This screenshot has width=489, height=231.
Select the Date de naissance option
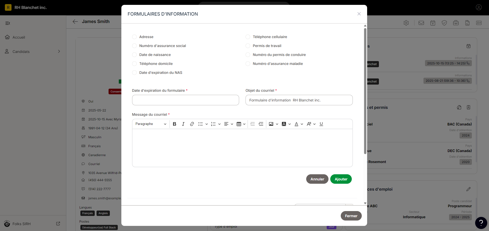(134, 55)
